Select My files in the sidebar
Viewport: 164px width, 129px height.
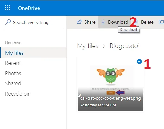click(33, 53)
